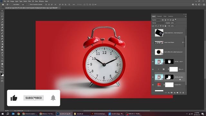Click the foreground color swatch
Screen dimensions: 206x116
click(x=1, y=74)
